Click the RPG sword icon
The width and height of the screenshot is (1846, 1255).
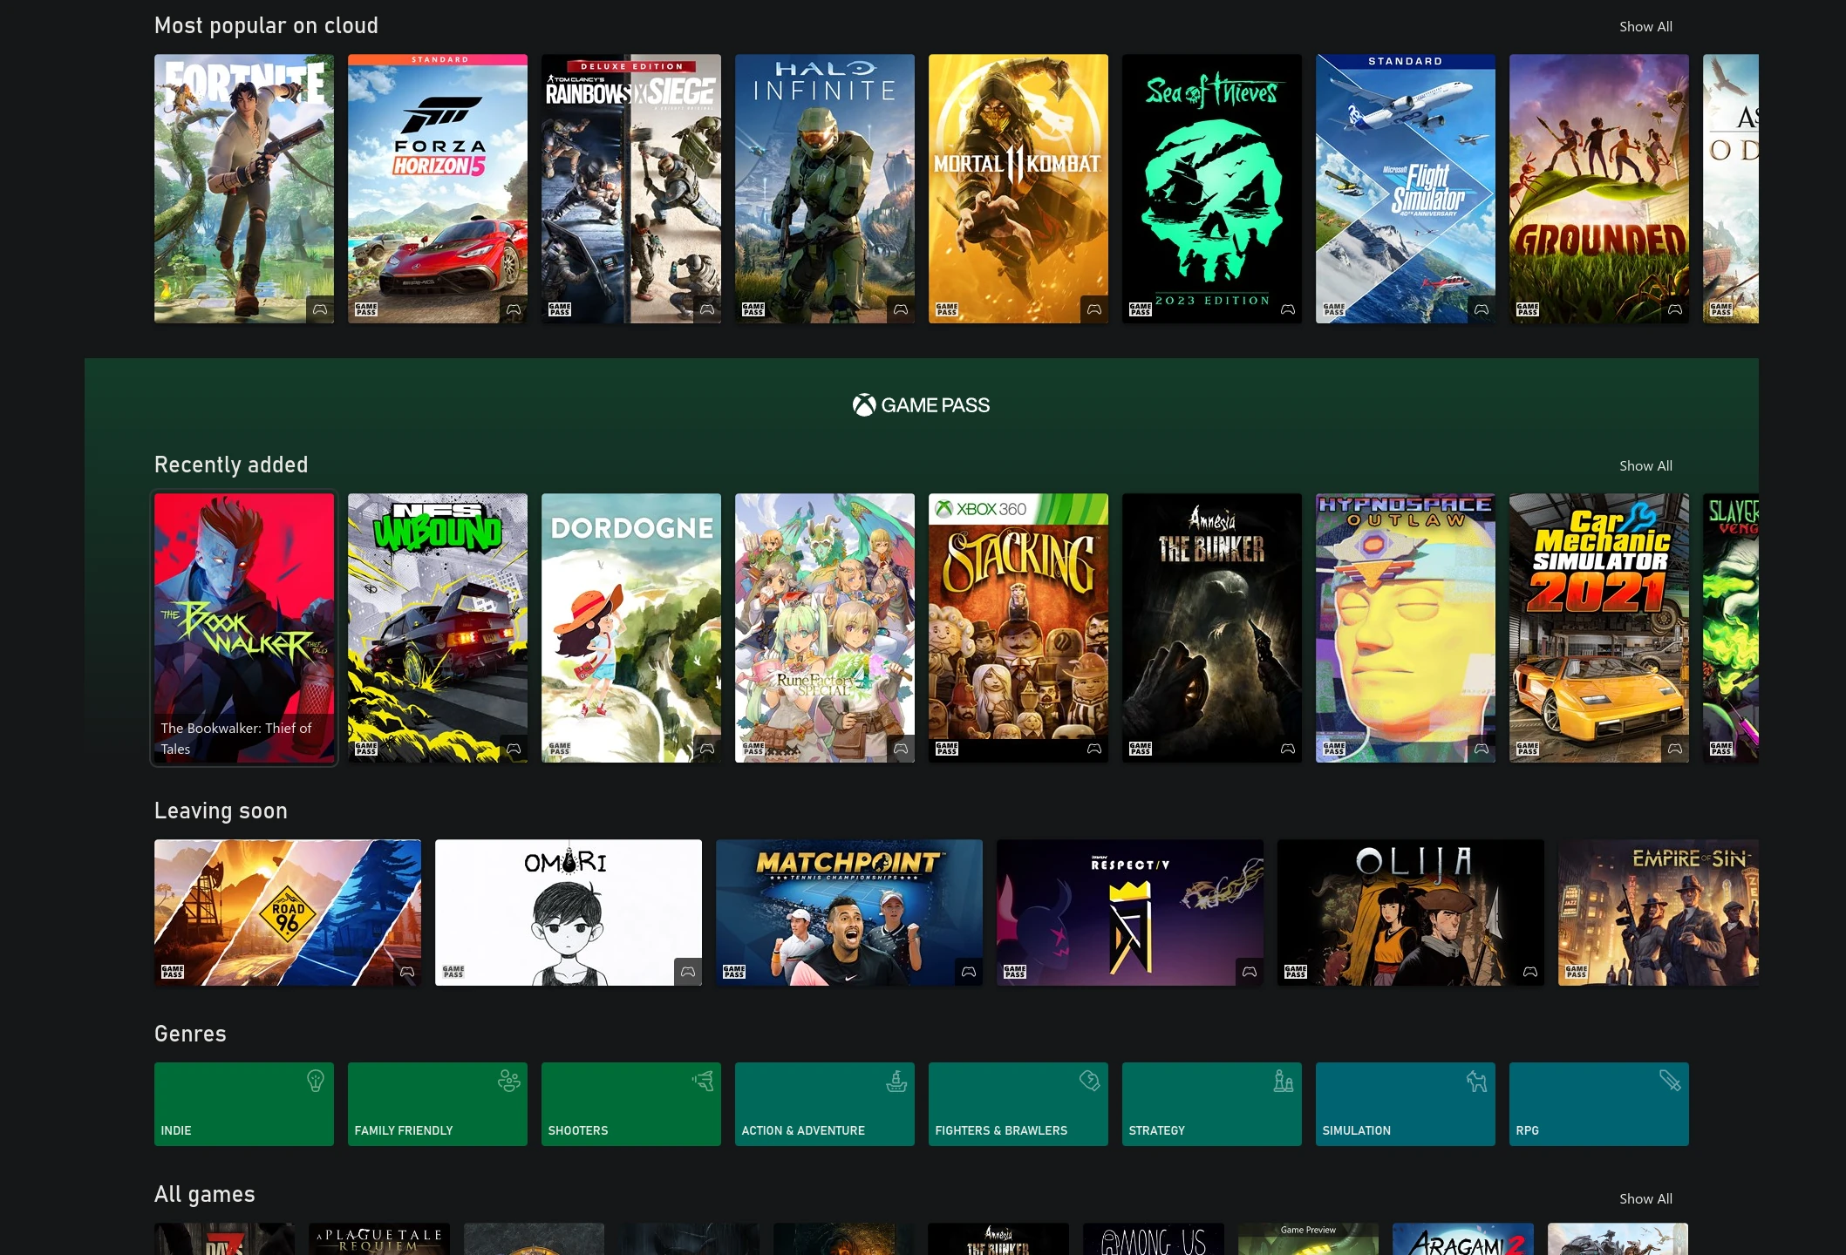(x=1670, y=1081)
